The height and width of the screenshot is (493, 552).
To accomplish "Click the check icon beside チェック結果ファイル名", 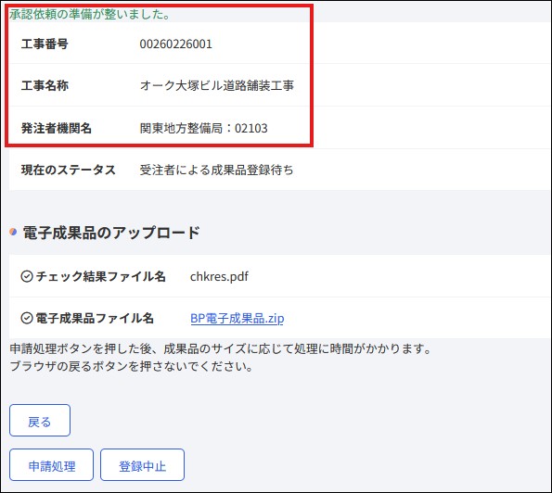I will [27, 276].
